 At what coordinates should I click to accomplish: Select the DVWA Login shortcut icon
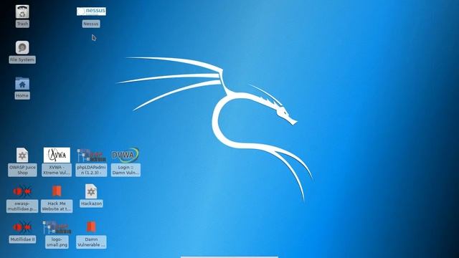click(126, 156)
